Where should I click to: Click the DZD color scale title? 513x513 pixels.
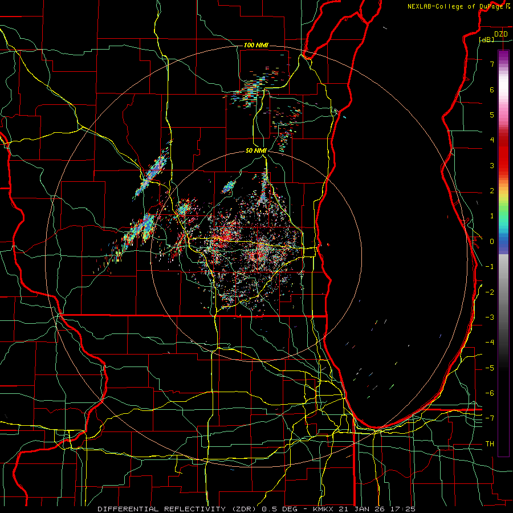coord(501,34)
